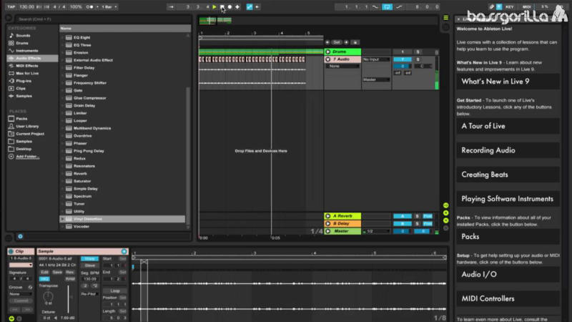The height and width of the screenshot is (322, 572).
Task: Click the B Delay return track play icon
Action: (x=328, y=223)
